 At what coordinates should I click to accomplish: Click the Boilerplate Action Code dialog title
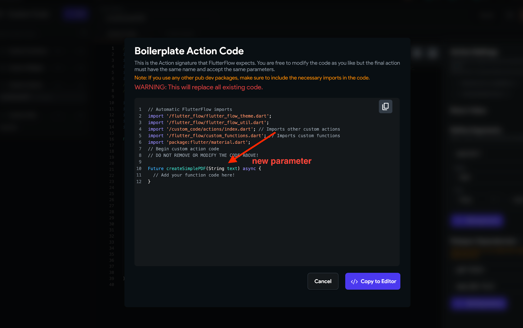(x=189, y=51)
